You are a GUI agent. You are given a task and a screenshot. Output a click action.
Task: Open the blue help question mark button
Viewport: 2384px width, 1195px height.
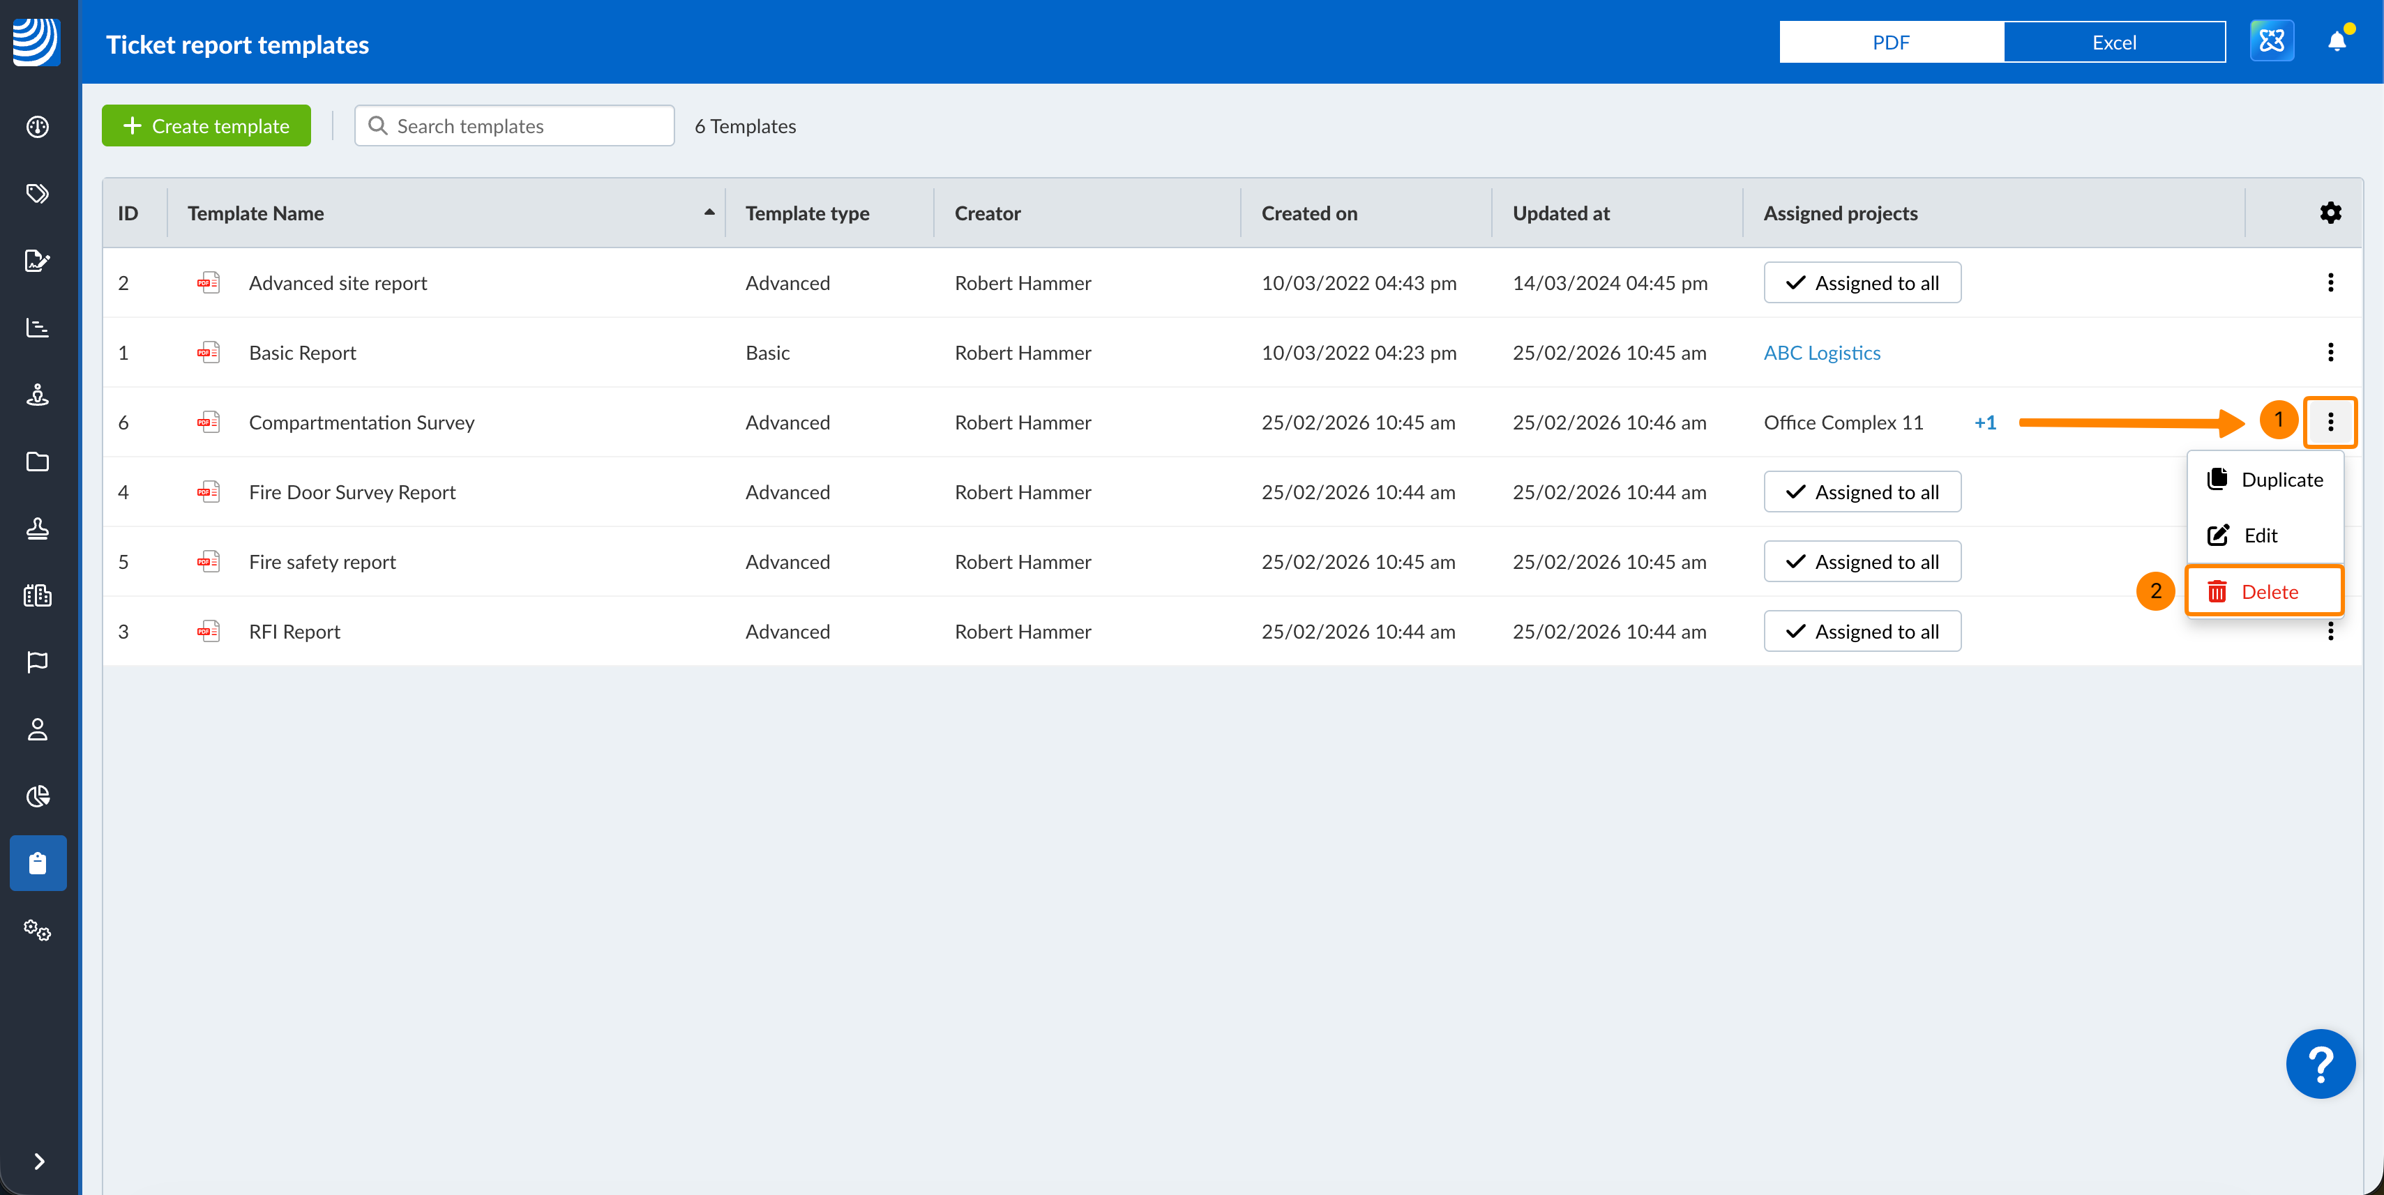click(x=2320, y=1064)
